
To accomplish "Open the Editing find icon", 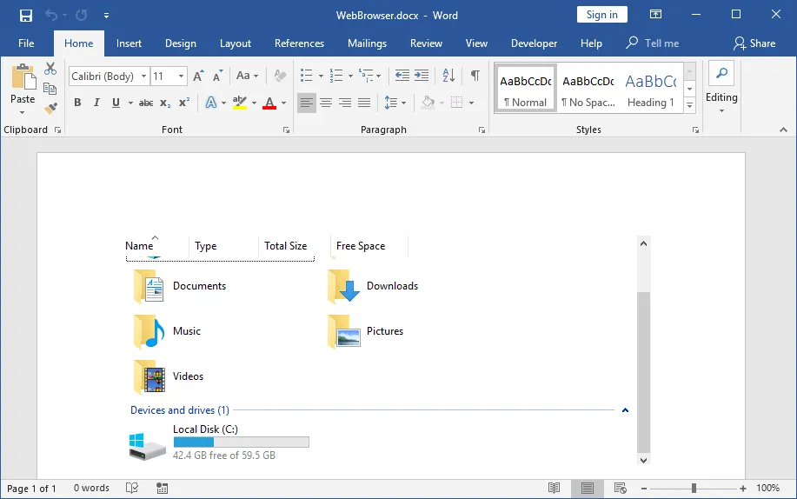I will pyautogui.click(x=721, y=74).
